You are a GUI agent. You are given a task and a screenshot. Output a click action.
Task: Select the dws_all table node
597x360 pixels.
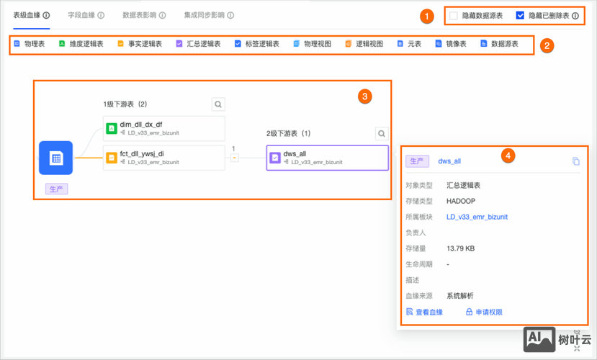[x=328, y=158]
